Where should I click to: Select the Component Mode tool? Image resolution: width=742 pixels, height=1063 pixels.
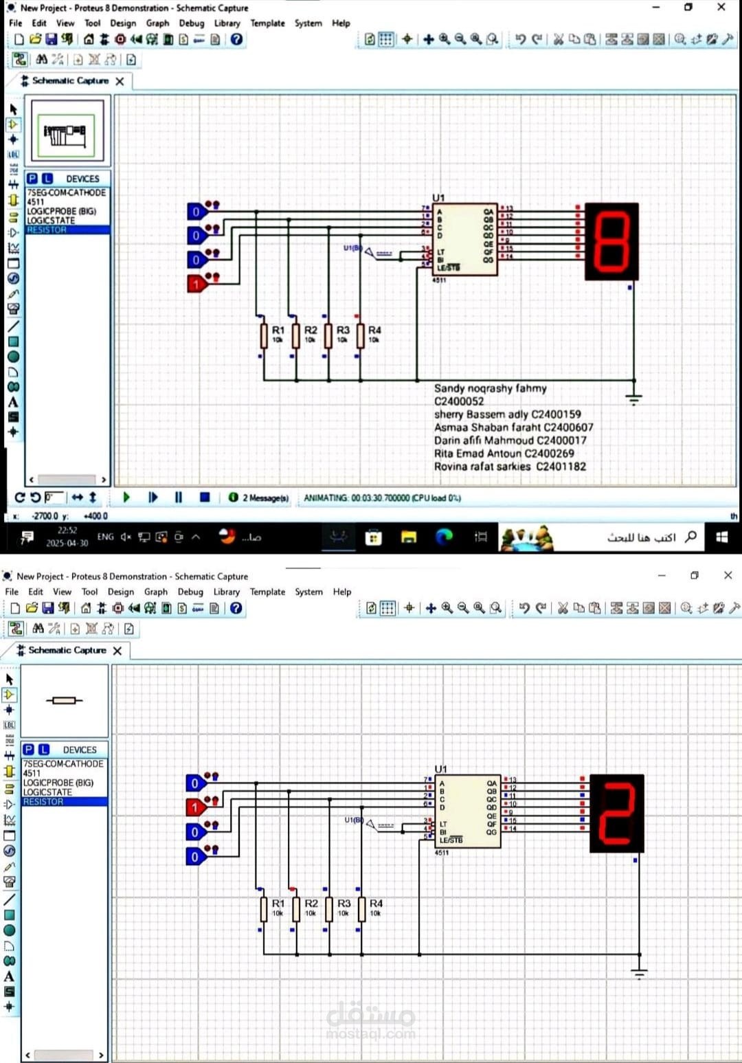coord(12,125)
